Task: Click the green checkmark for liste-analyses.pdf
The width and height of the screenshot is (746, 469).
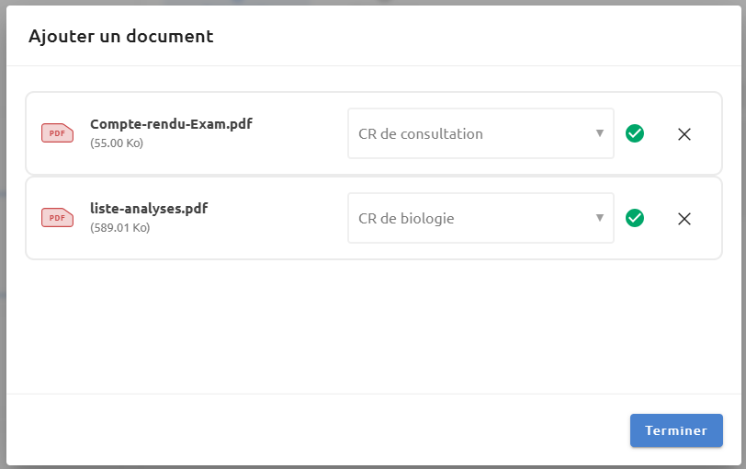Action: [635, 218]
